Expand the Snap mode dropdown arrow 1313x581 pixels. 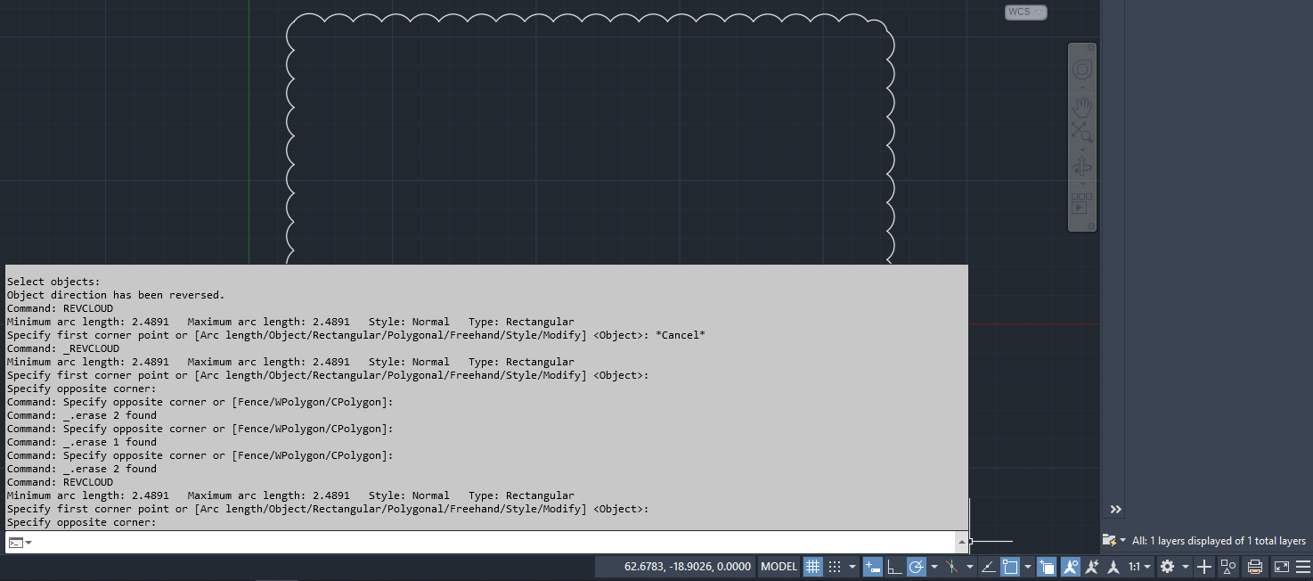(x=852, y=567)
